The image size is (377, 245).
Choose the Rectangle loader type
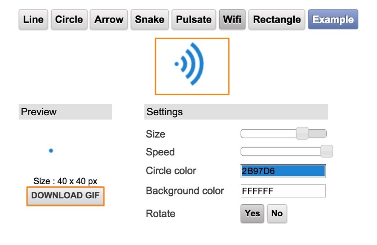(x=277, y=20)
